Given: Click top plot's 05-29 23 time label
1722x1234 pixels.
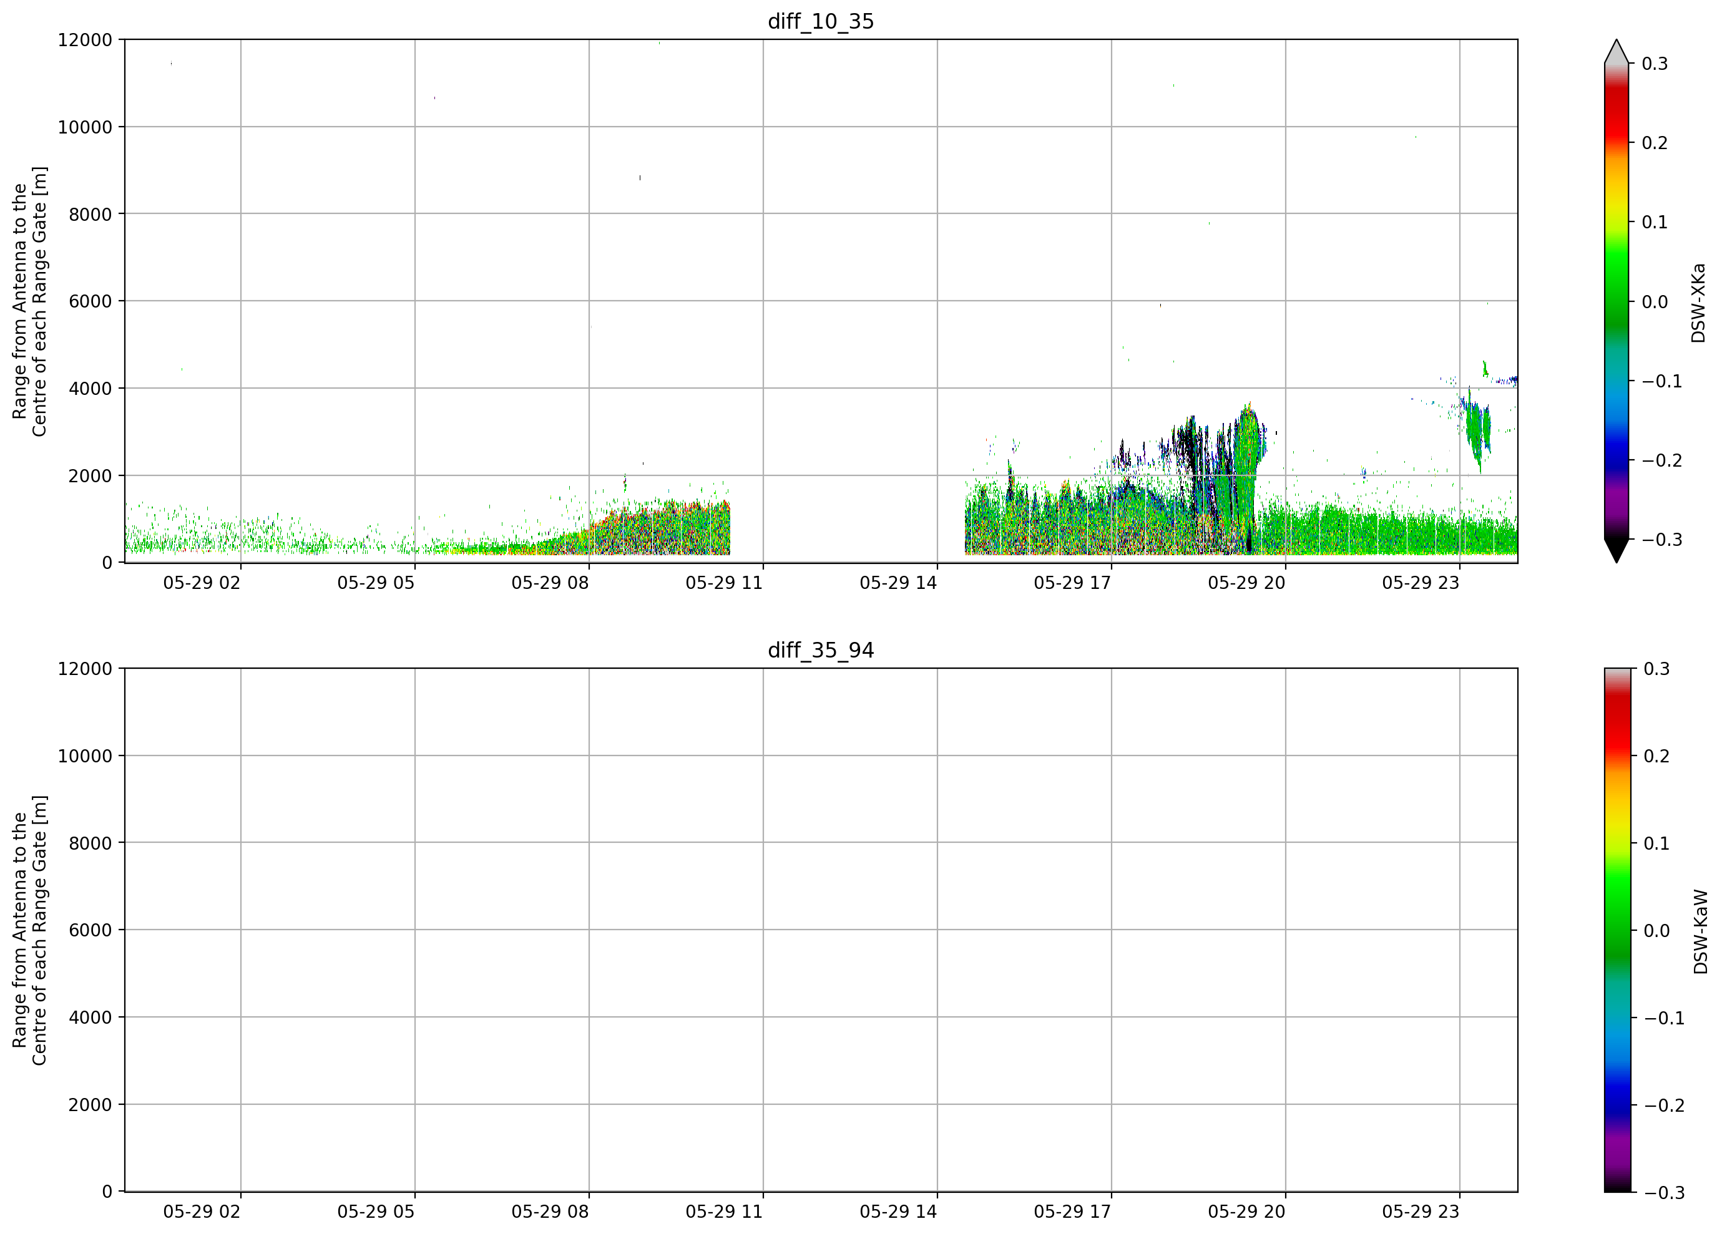Looking at the screenshot, I should click(1421, 583).
